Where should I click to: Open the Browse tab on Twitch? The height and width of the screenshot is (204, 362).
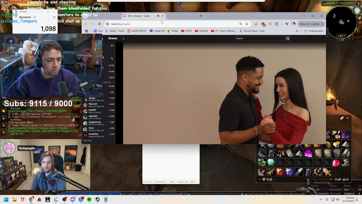click(113, 39)
